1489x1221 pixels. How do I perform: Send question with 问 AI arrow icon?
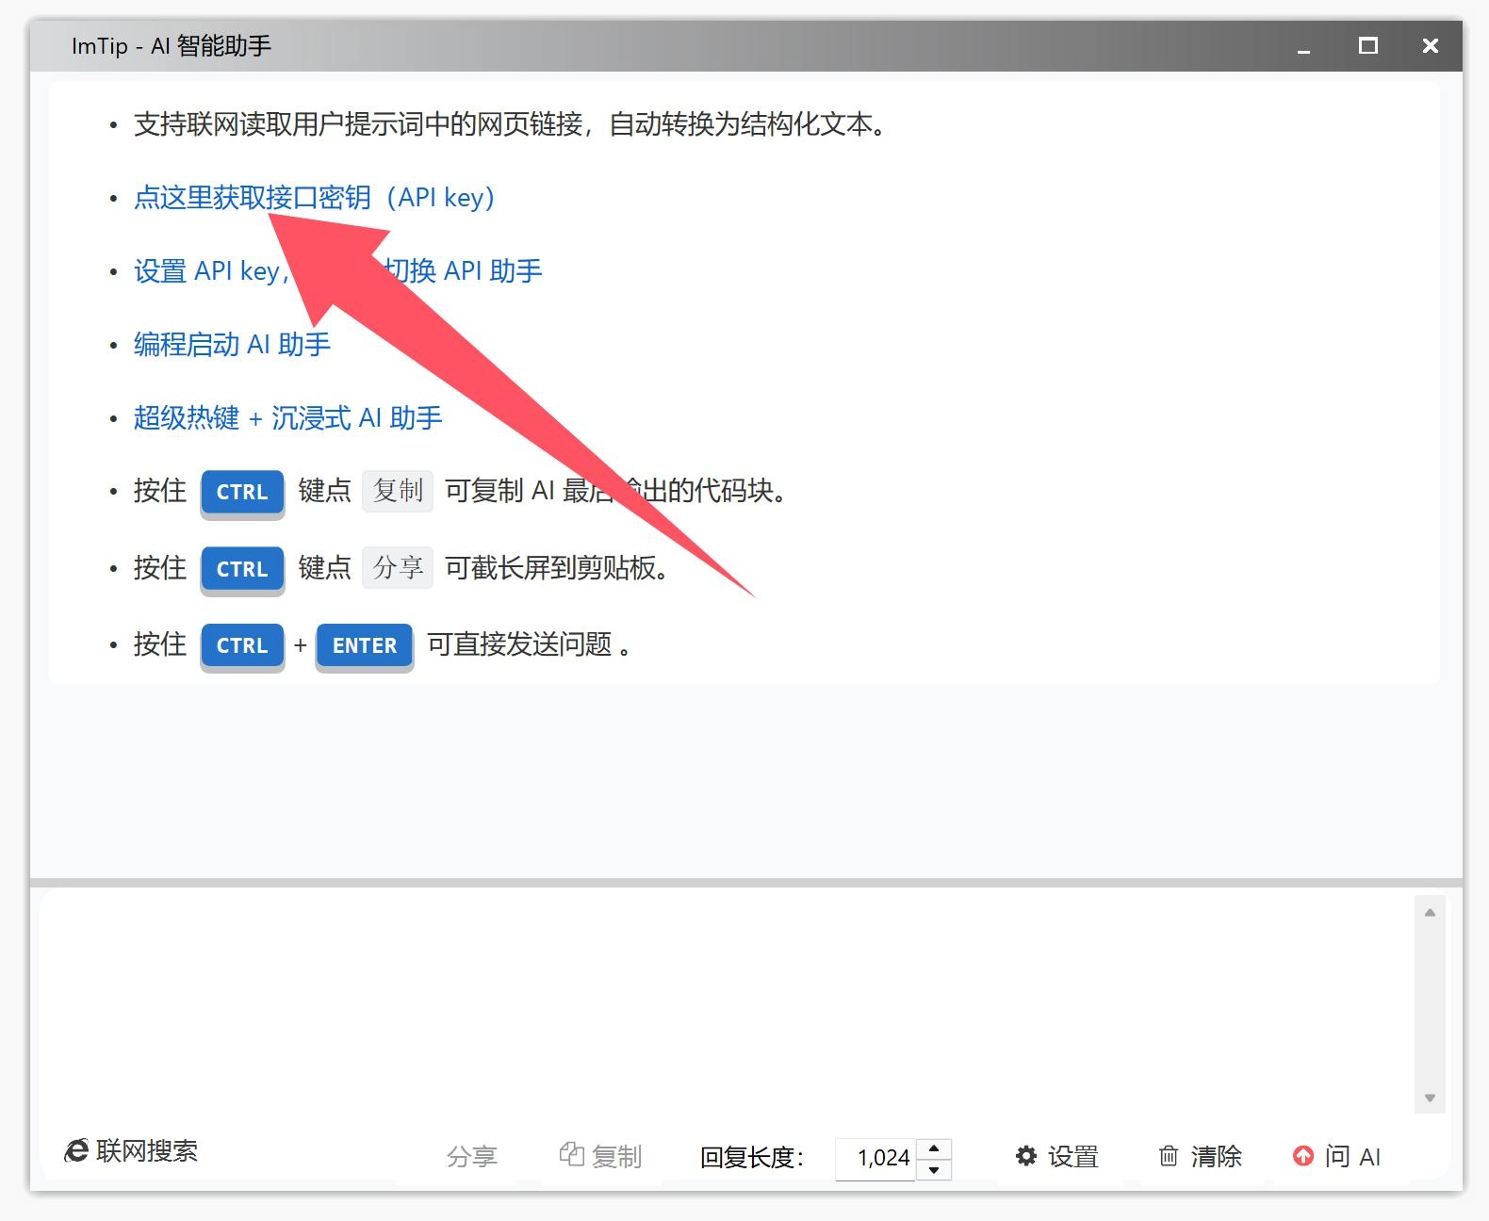pos(1302,1156)
